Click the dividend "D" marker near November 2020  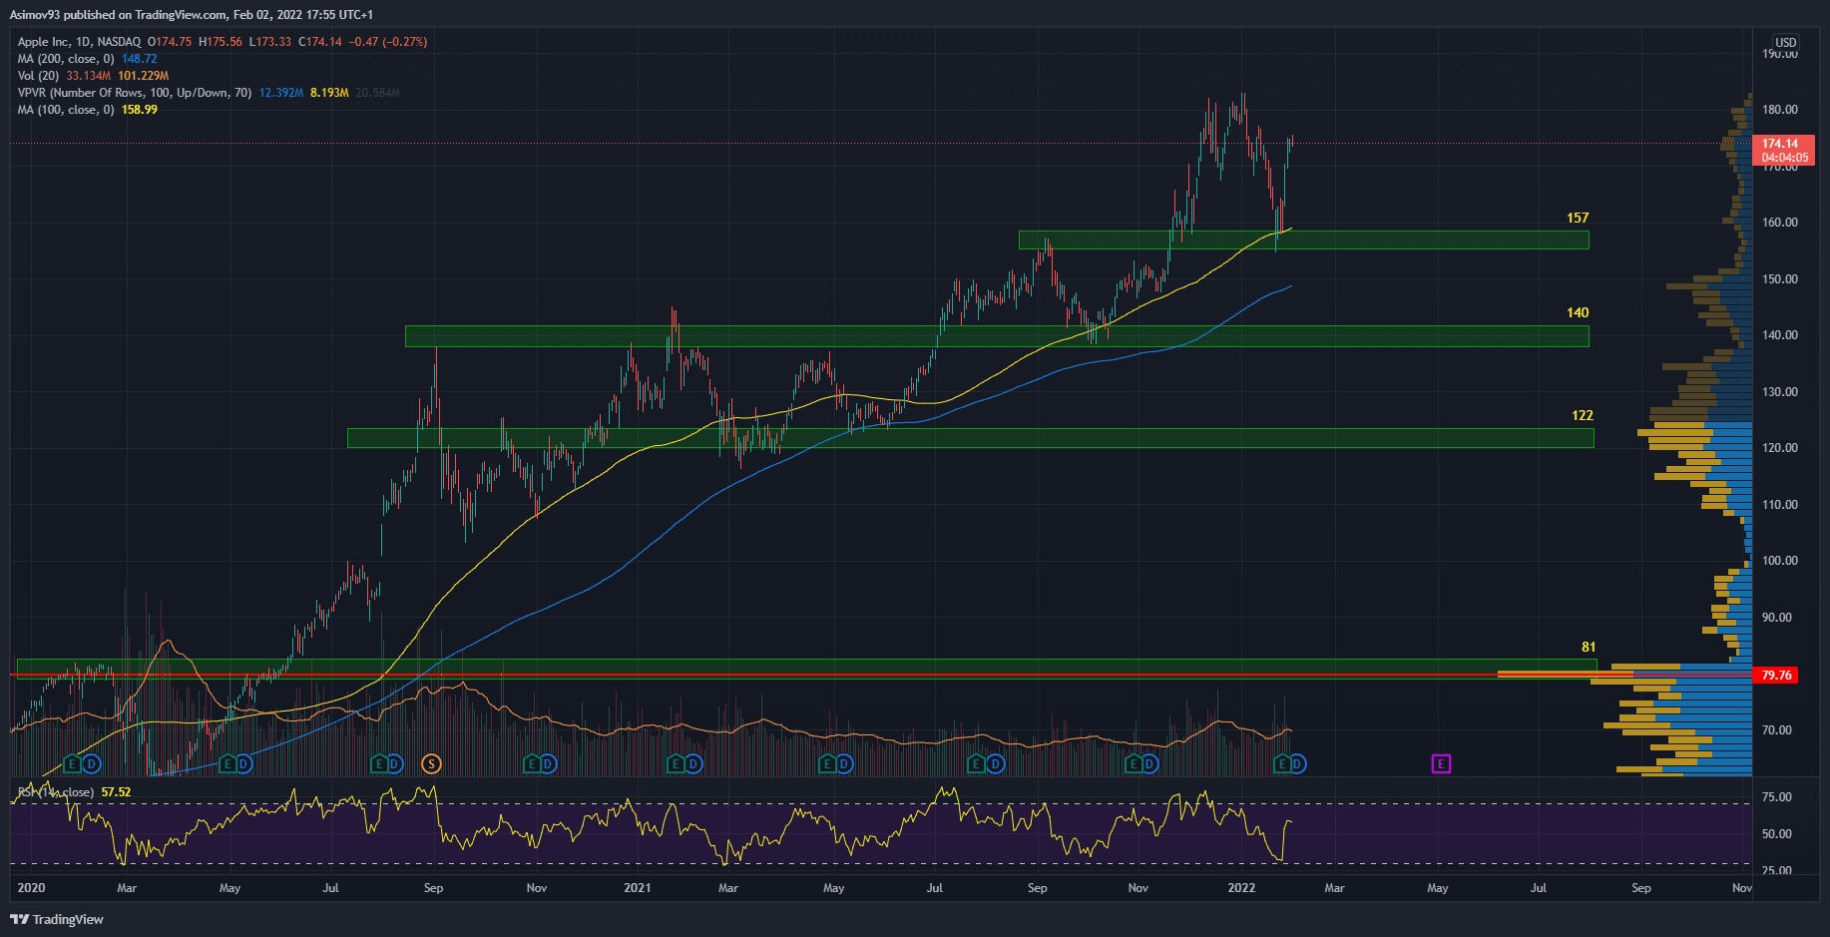pyautogui.click(x=548, y=763)
